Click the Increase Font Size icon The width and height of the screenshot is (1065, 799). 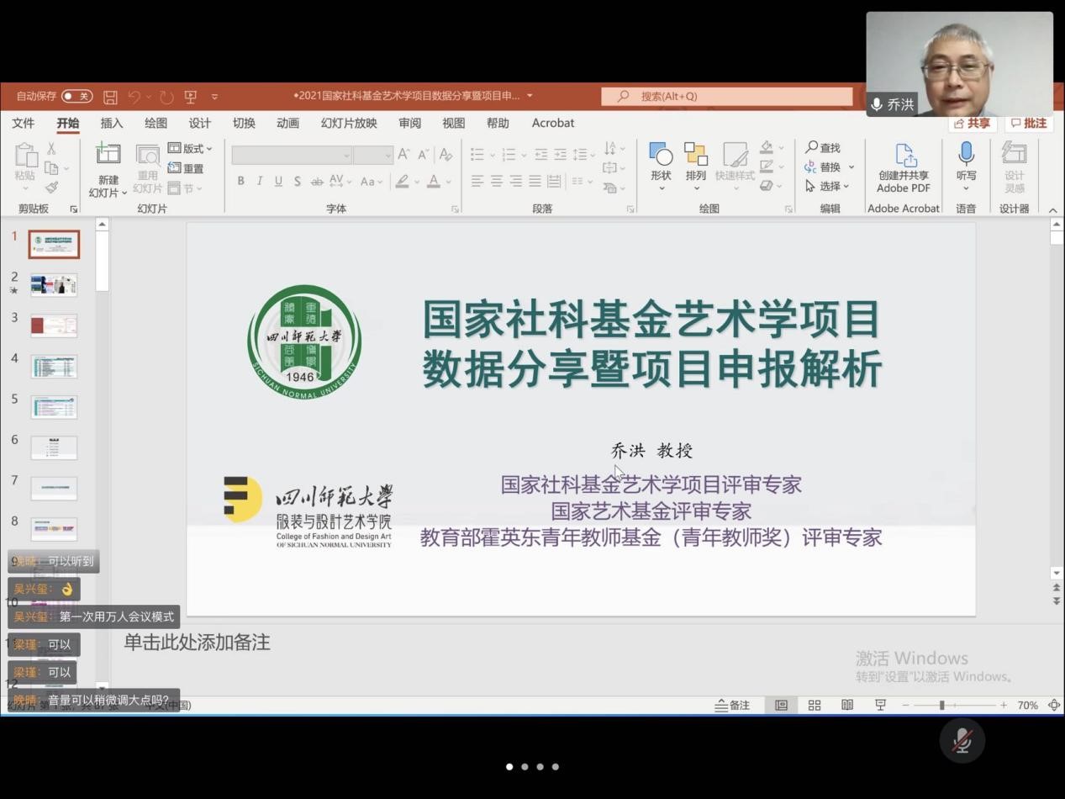click(403, 155)
